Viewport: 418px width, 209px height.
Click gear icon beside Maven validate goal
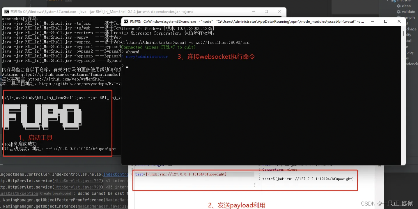tap(399, 12)
